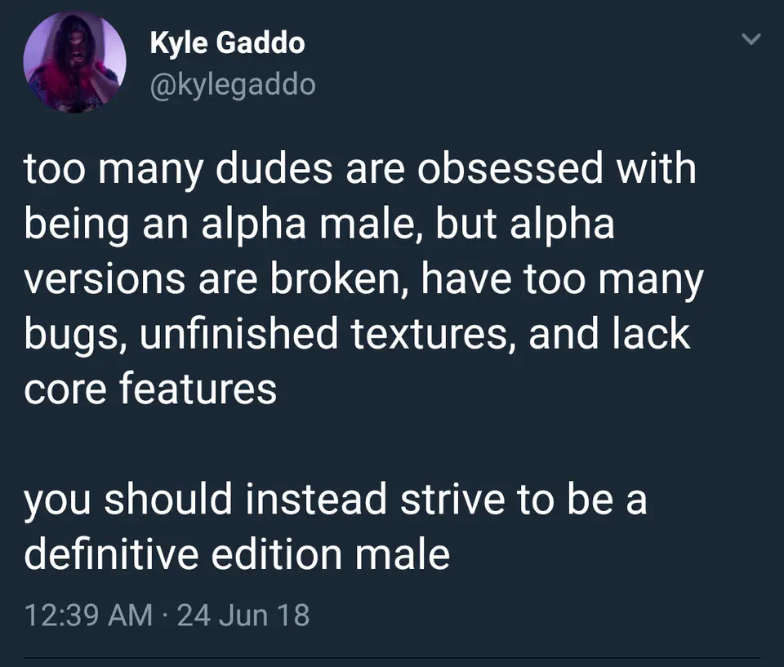Viewport: 784px width, 667px height.
Task: Click the words "and lack" in the tweet
Action: click(x=609, y=335)
